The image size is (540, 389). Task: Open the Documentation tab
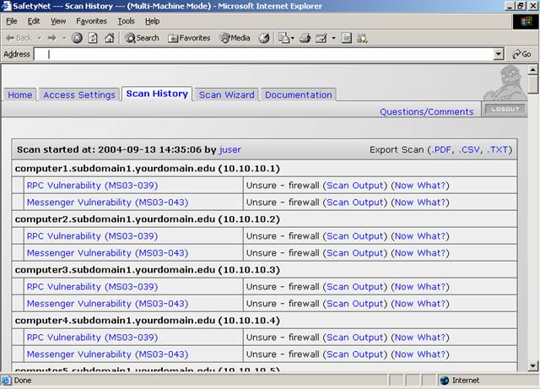tap(298, 95)
